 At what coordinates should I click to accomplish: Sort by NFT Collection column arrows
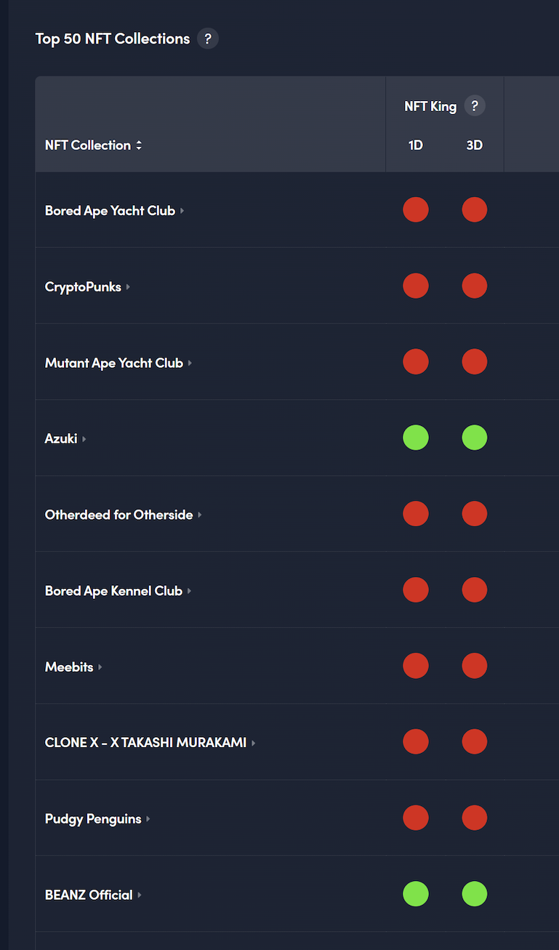pos(139,145)
